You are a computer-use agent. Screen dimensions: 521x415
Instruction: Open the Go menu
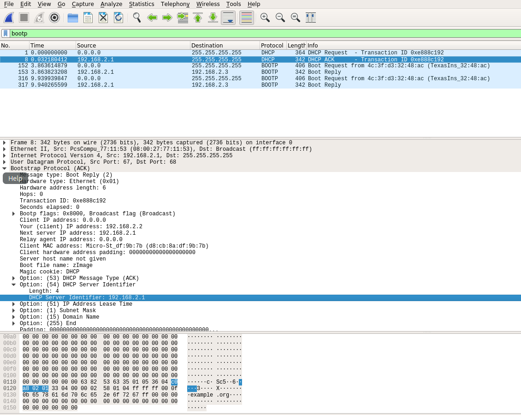[x=61, y=4]
